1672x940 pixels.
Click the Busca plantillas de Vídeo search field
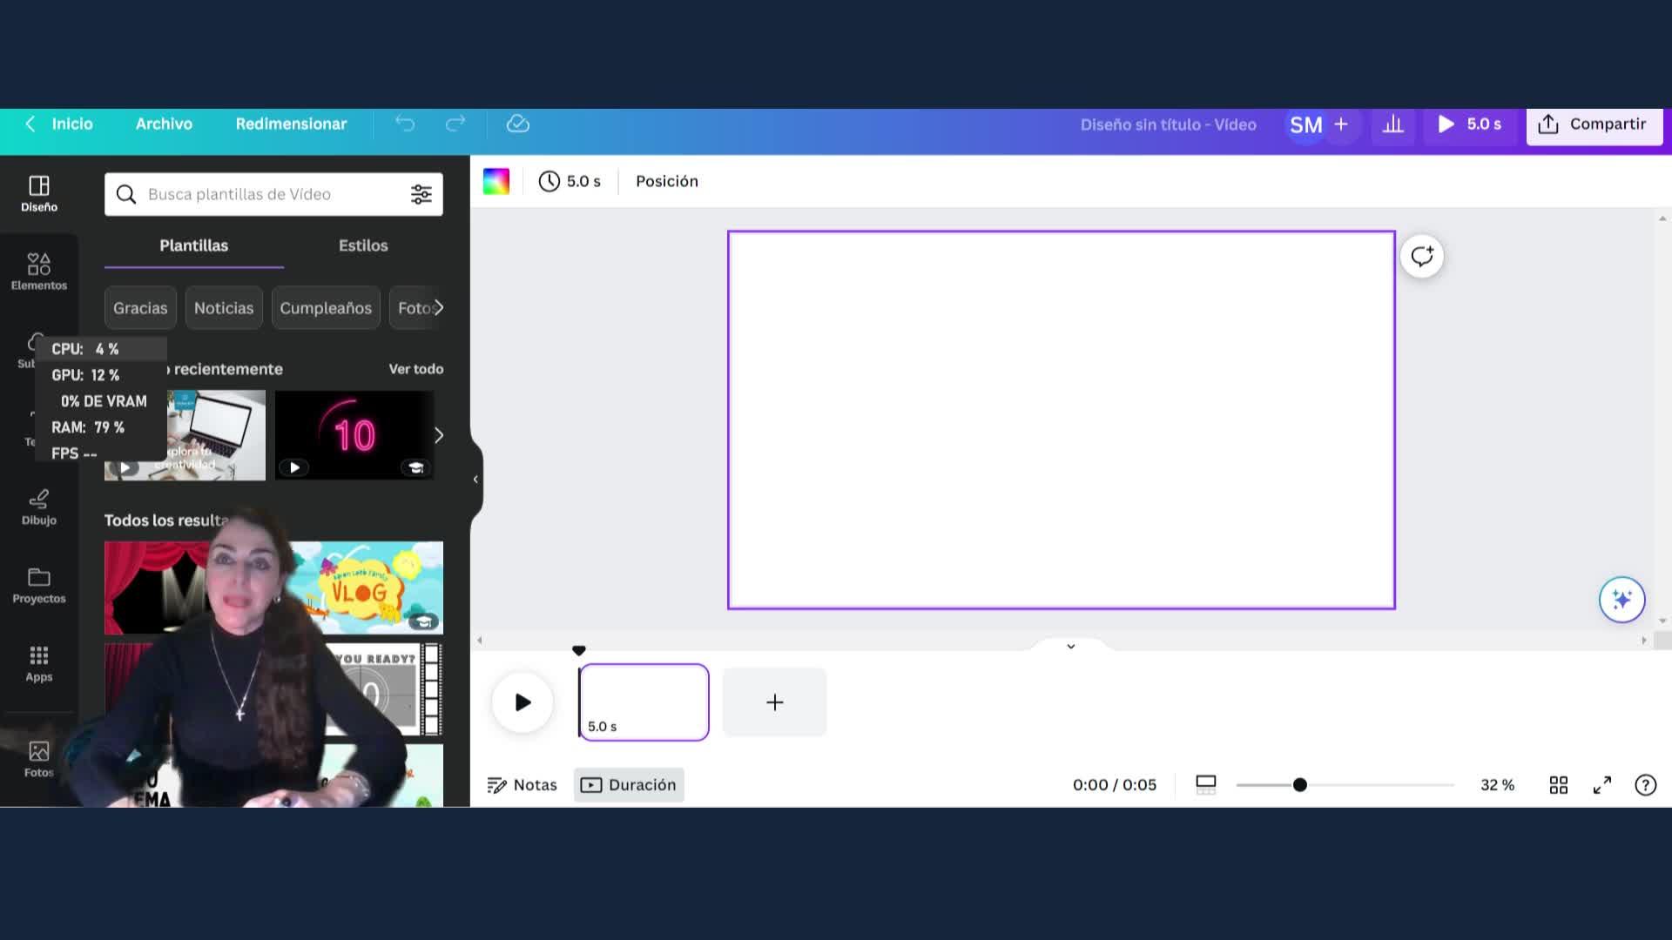[273, 194]
